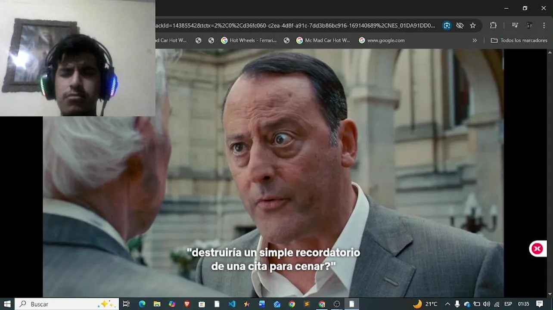
Task: Click the globe bookmark before Mc Mad Car Google bookmark
Action: [x=286, y=40]
